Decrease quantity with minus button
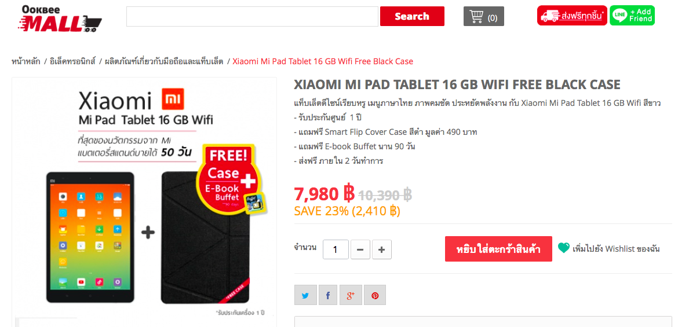The height and width of the screenshot is (327, 678). coord(360,249)
